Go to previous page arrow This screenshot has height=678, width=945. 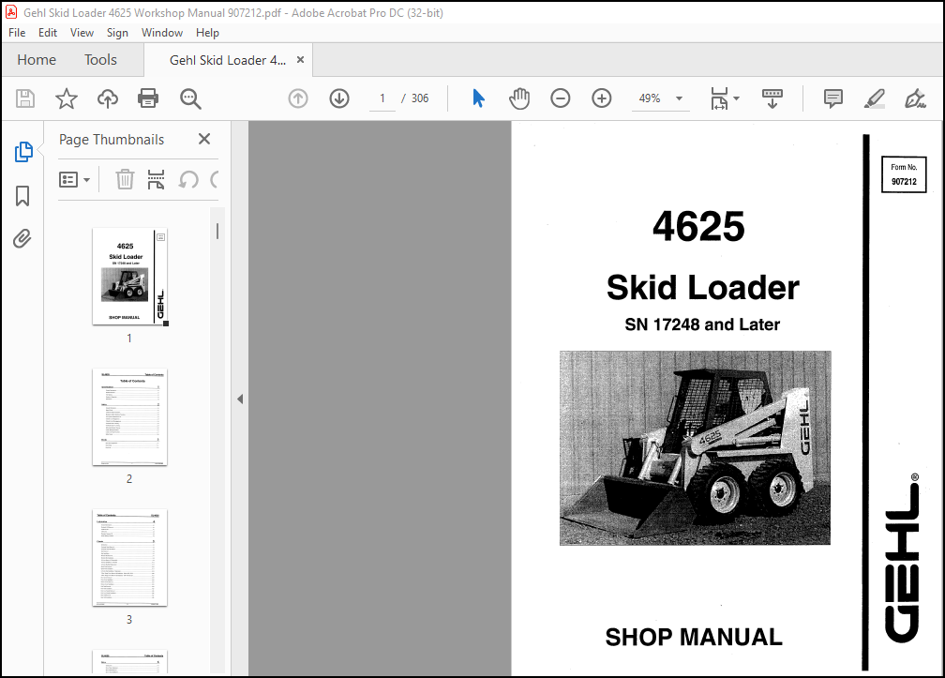coord(298,98)
